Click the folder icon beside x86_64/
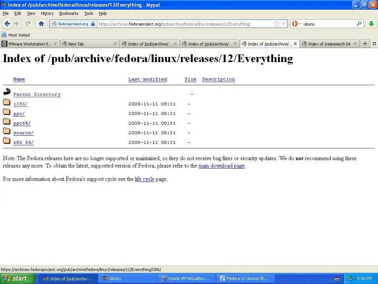This screenshot has width=378, height=284. (7, 141)
